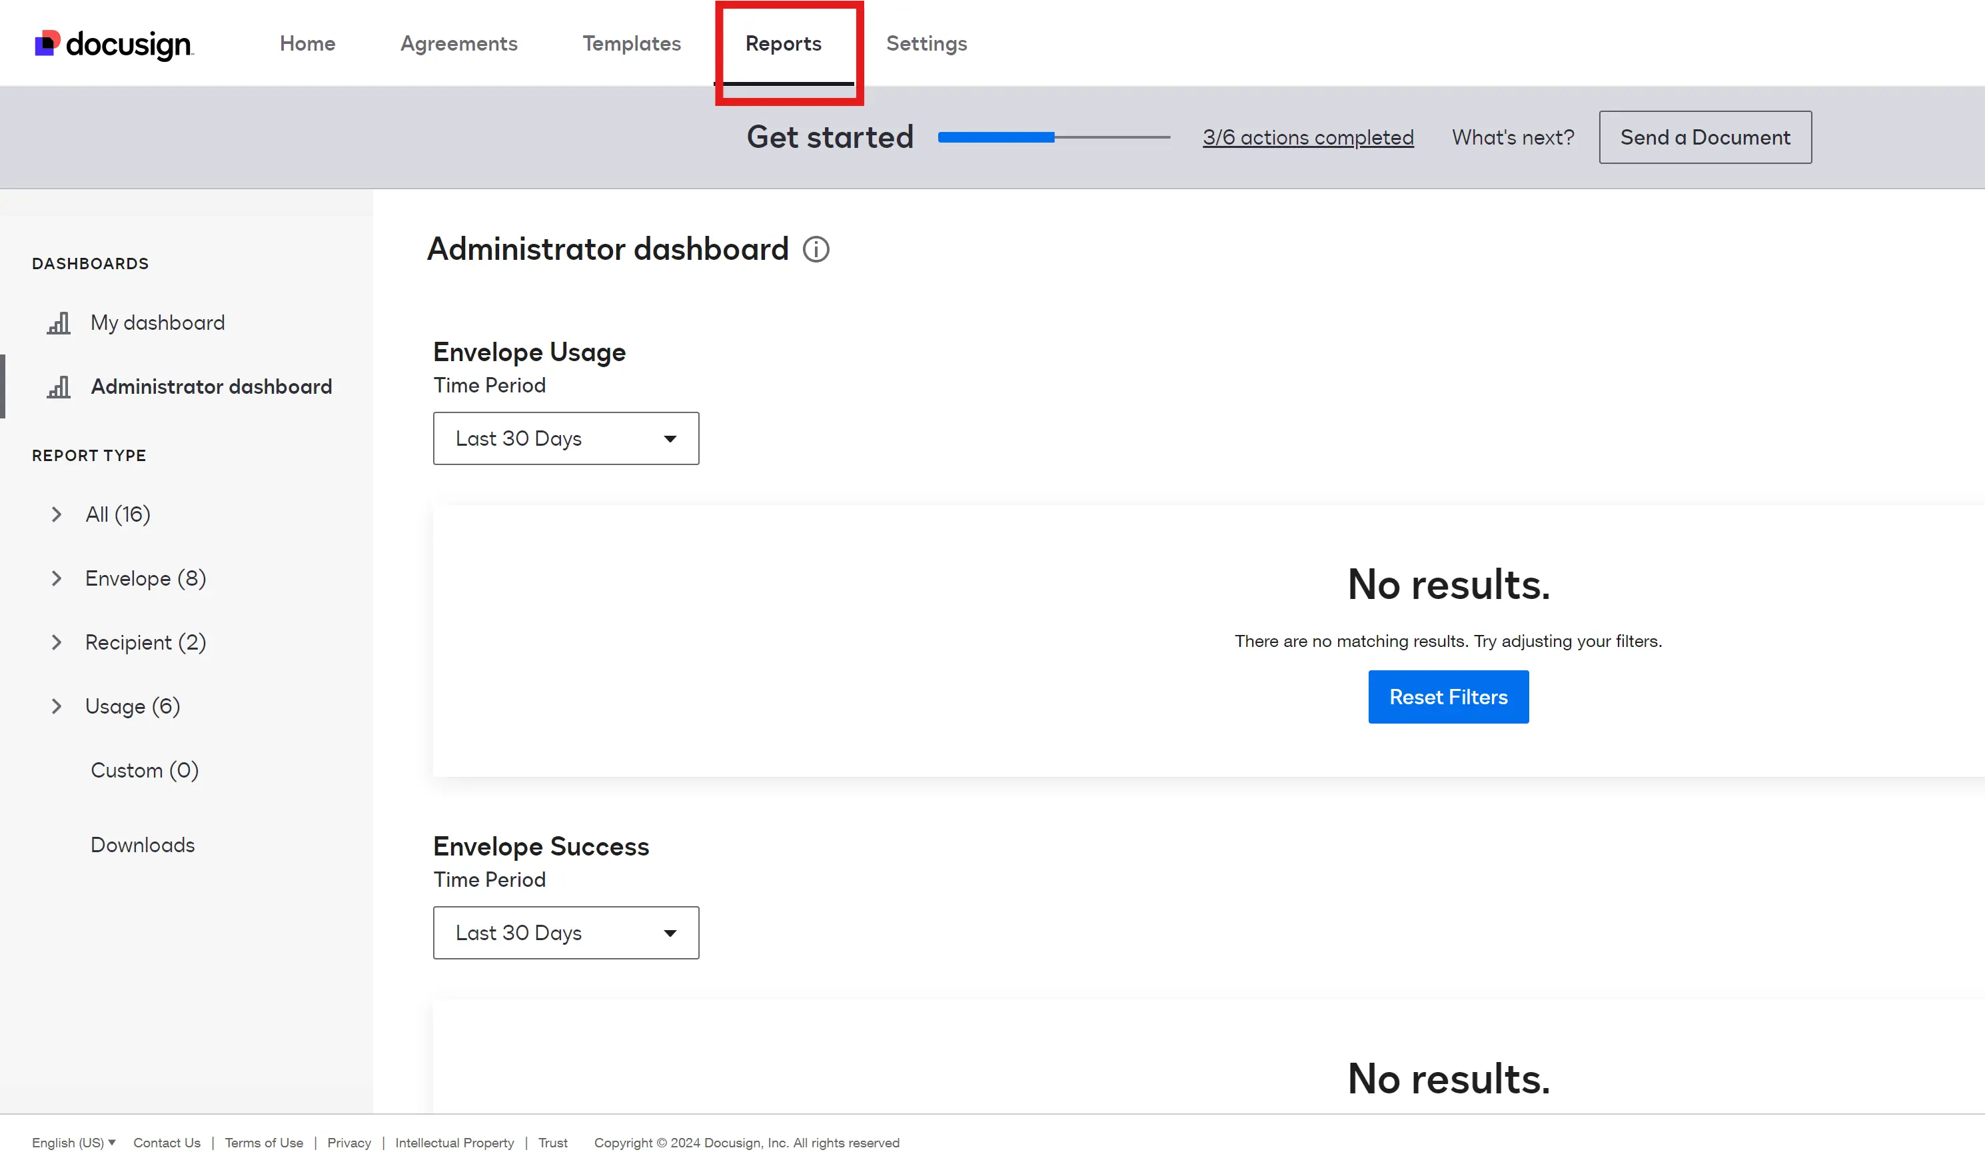Expand the Envelope (8) category chevron
The height and width of the screenshot is (1160, 1985).
point(56,578)
